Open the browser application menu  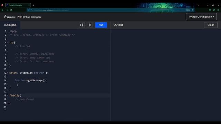click(218, 10)
